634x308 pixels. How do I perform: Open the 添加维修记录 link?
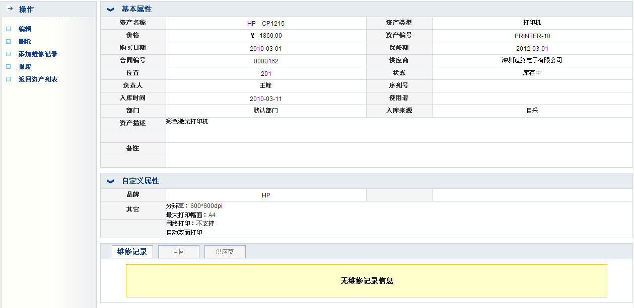pyautogui.click(x=38, y=54)
